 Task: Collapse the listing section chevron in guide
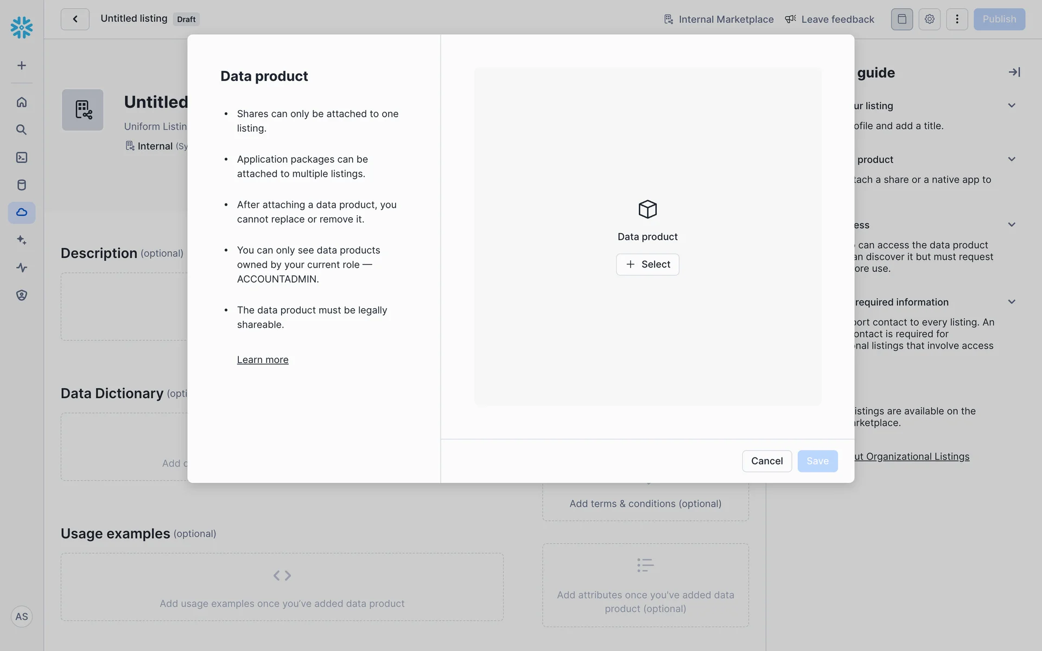(x=1012, y=106)
